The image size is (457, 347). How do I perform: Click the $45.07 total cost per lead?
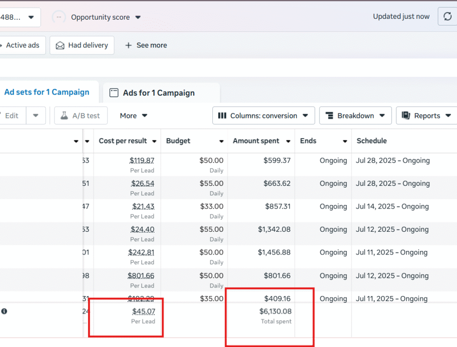click(x=143, y=311)
